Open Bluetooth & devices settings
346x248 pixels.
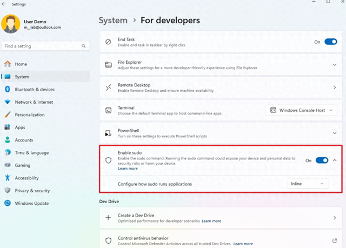45,89
